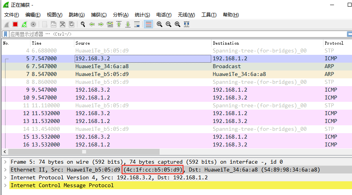Click the display filter bookmark button
352x195 pixels.
(5, 34)
